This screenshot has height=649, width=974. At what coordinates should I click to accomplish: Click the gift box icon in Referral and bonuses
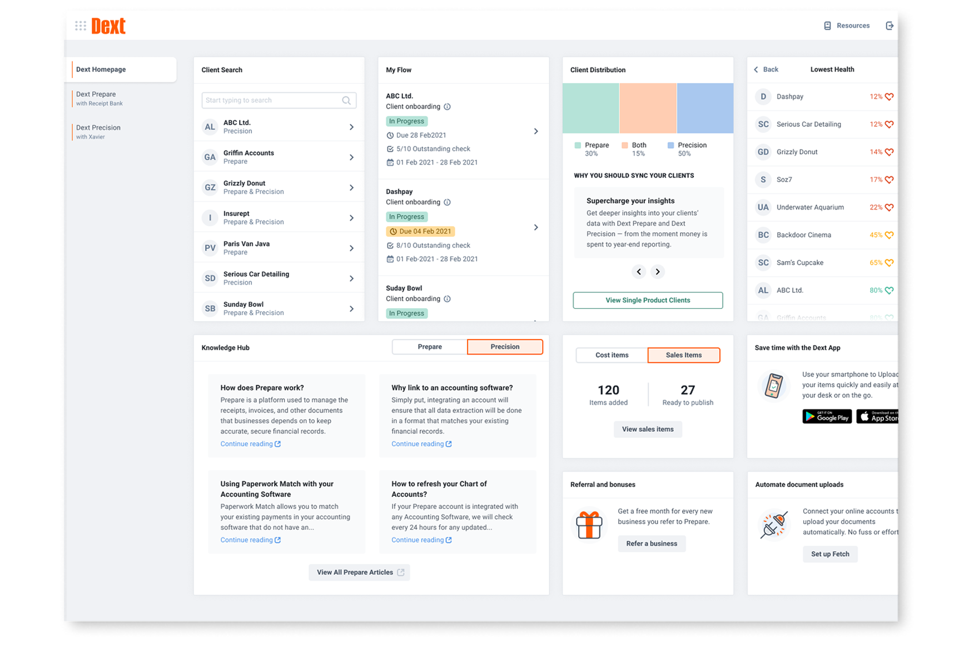coord(589,525)
